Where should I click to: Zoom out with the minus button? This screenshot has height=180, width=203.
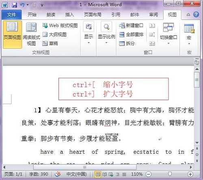(148, 174)
